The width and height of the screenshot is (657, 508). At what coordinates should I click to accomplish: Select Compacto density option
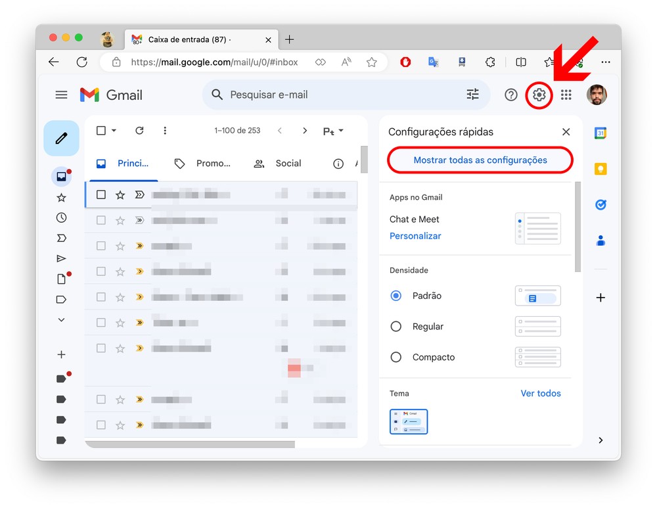(x=396, y=357)
